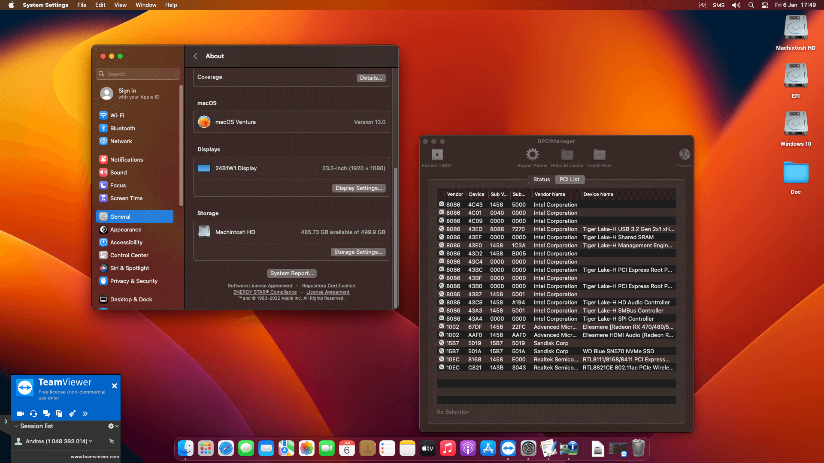Click the Extract DSDT icon in DPCIManager
Screen dimensions: 824x463
pyautogui.click(x=437, y=155)
